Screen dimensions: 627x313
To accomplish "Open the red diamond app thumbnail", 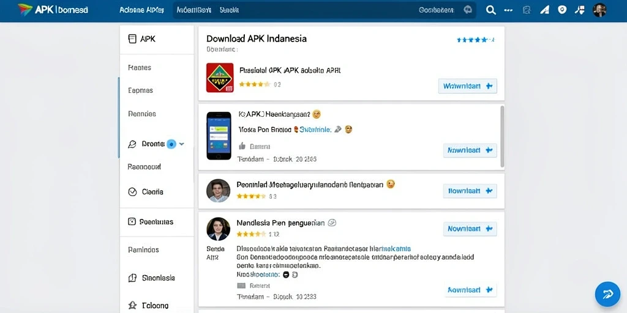I will click(x=220, y=78).
